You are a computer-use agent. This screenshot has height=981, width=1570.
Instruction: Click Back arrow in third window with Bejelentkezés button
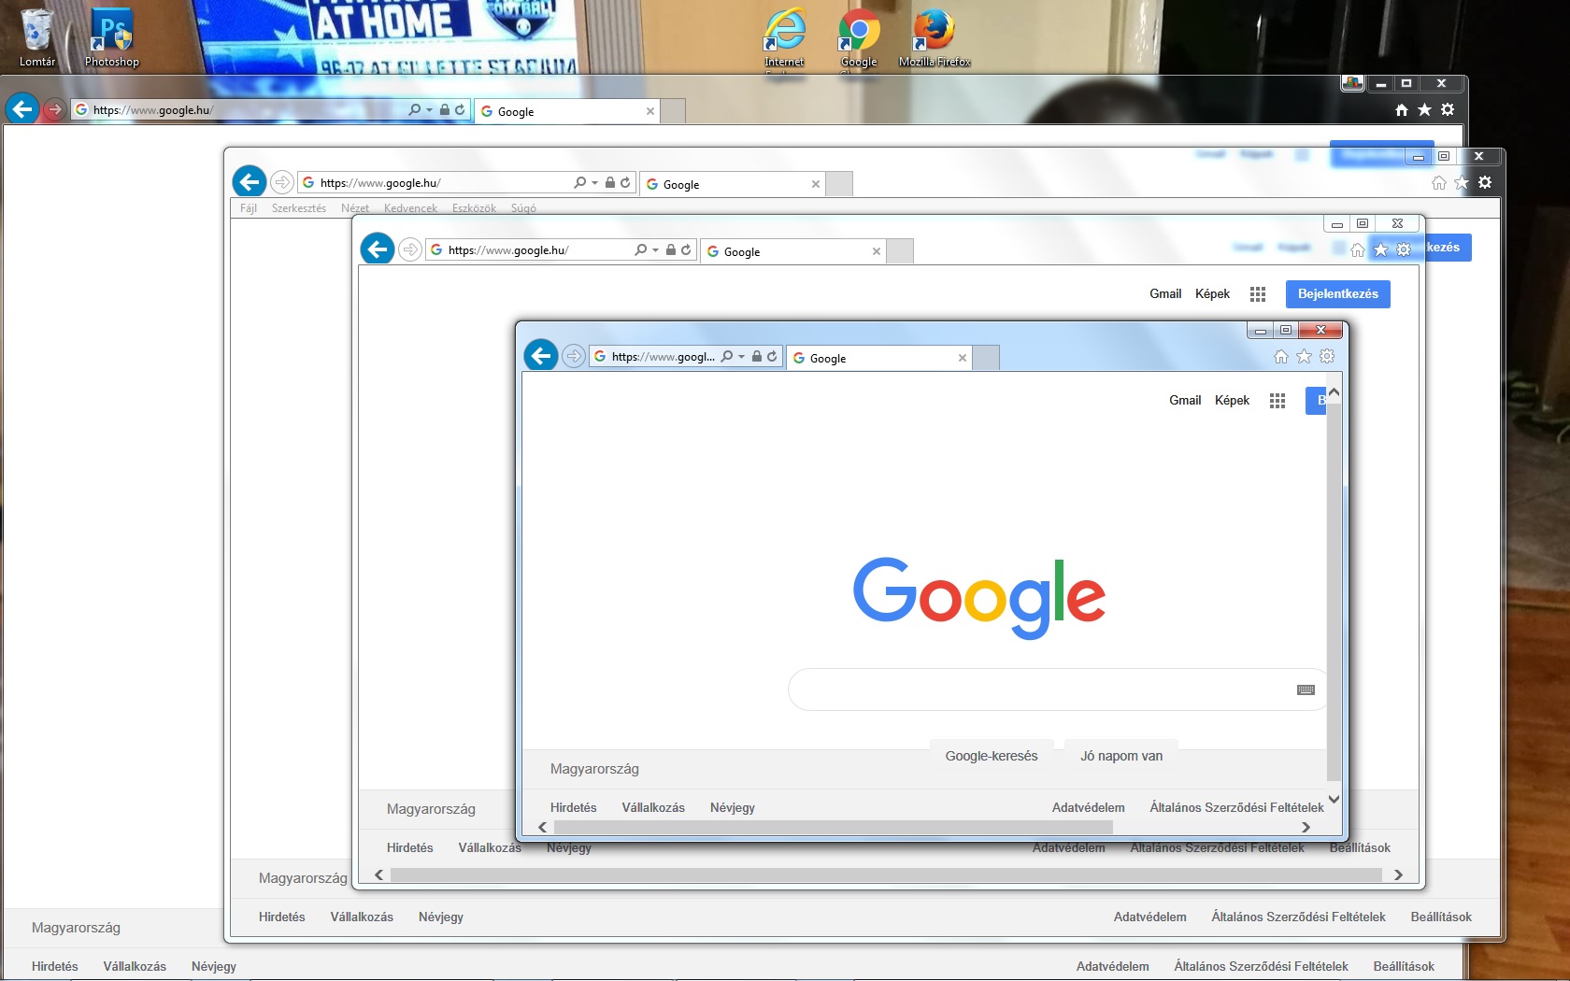(378, 249)
